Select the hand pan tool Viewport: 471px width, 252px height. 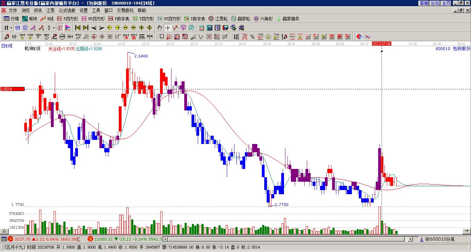(x=159, y=28)
